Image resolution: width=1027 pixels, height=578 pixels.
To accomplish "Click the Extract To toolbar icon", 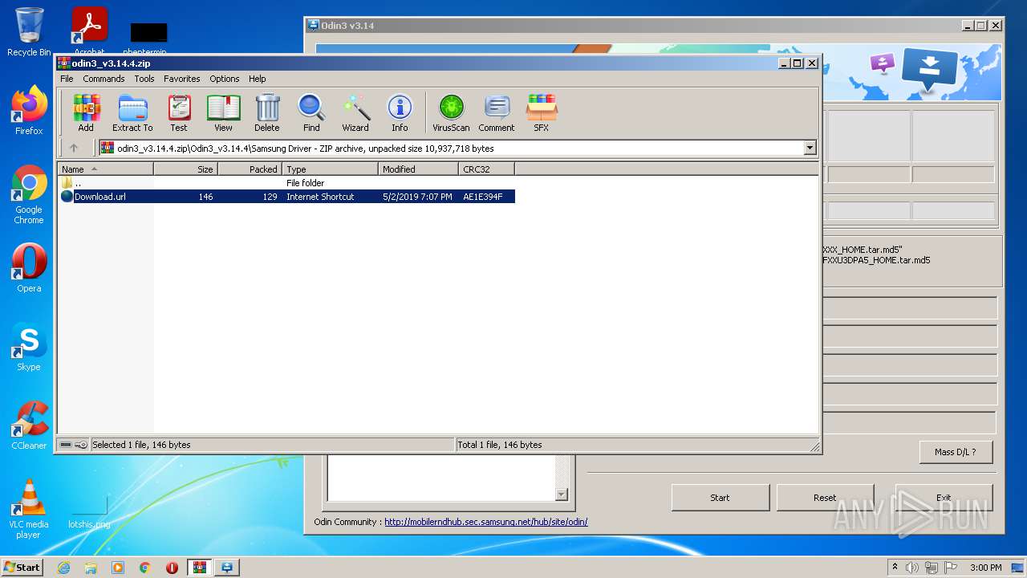I will tap(132, 113).
